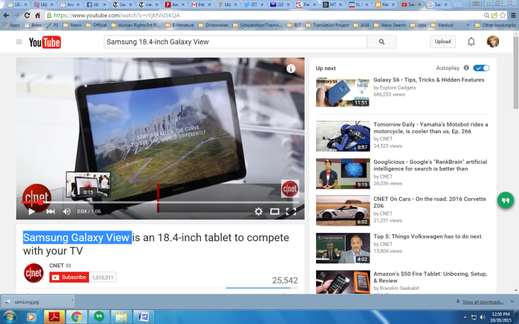519x324 pixels.
Task: Skip to the next video
Action: (x=51, y=212)
